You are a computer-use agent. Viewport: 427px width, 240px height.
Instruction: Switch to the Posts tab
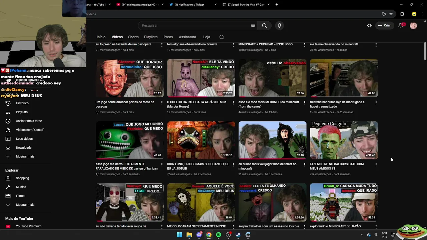pyautogui.click(x=168, y=37)
